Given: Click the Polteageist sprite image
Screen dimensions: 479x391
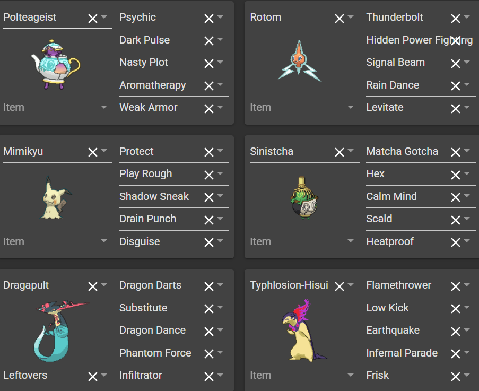Looking at the screenshot, I should tap(55, 64).
